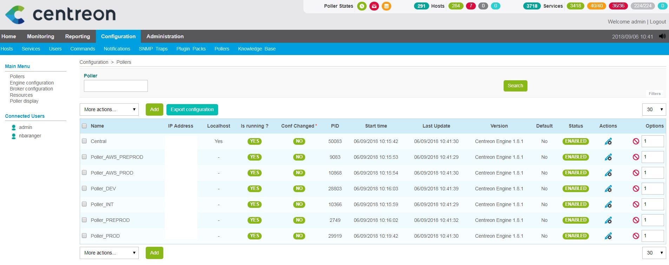The width and height of the screenshot is (669, 265).
Task: Open the Monitoring menu
Action: 41,36
